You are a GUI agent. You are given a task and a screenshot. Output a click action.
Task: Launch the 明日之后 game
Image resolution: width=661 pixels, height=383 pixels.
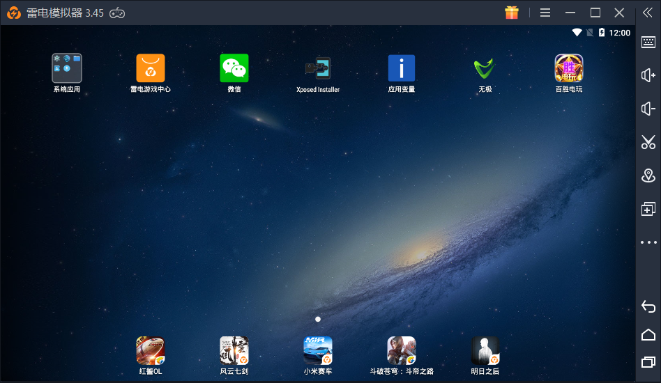point(485,350)
